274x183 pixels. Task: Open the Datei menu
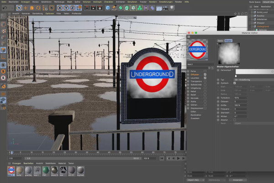click(x=4, y=2)
